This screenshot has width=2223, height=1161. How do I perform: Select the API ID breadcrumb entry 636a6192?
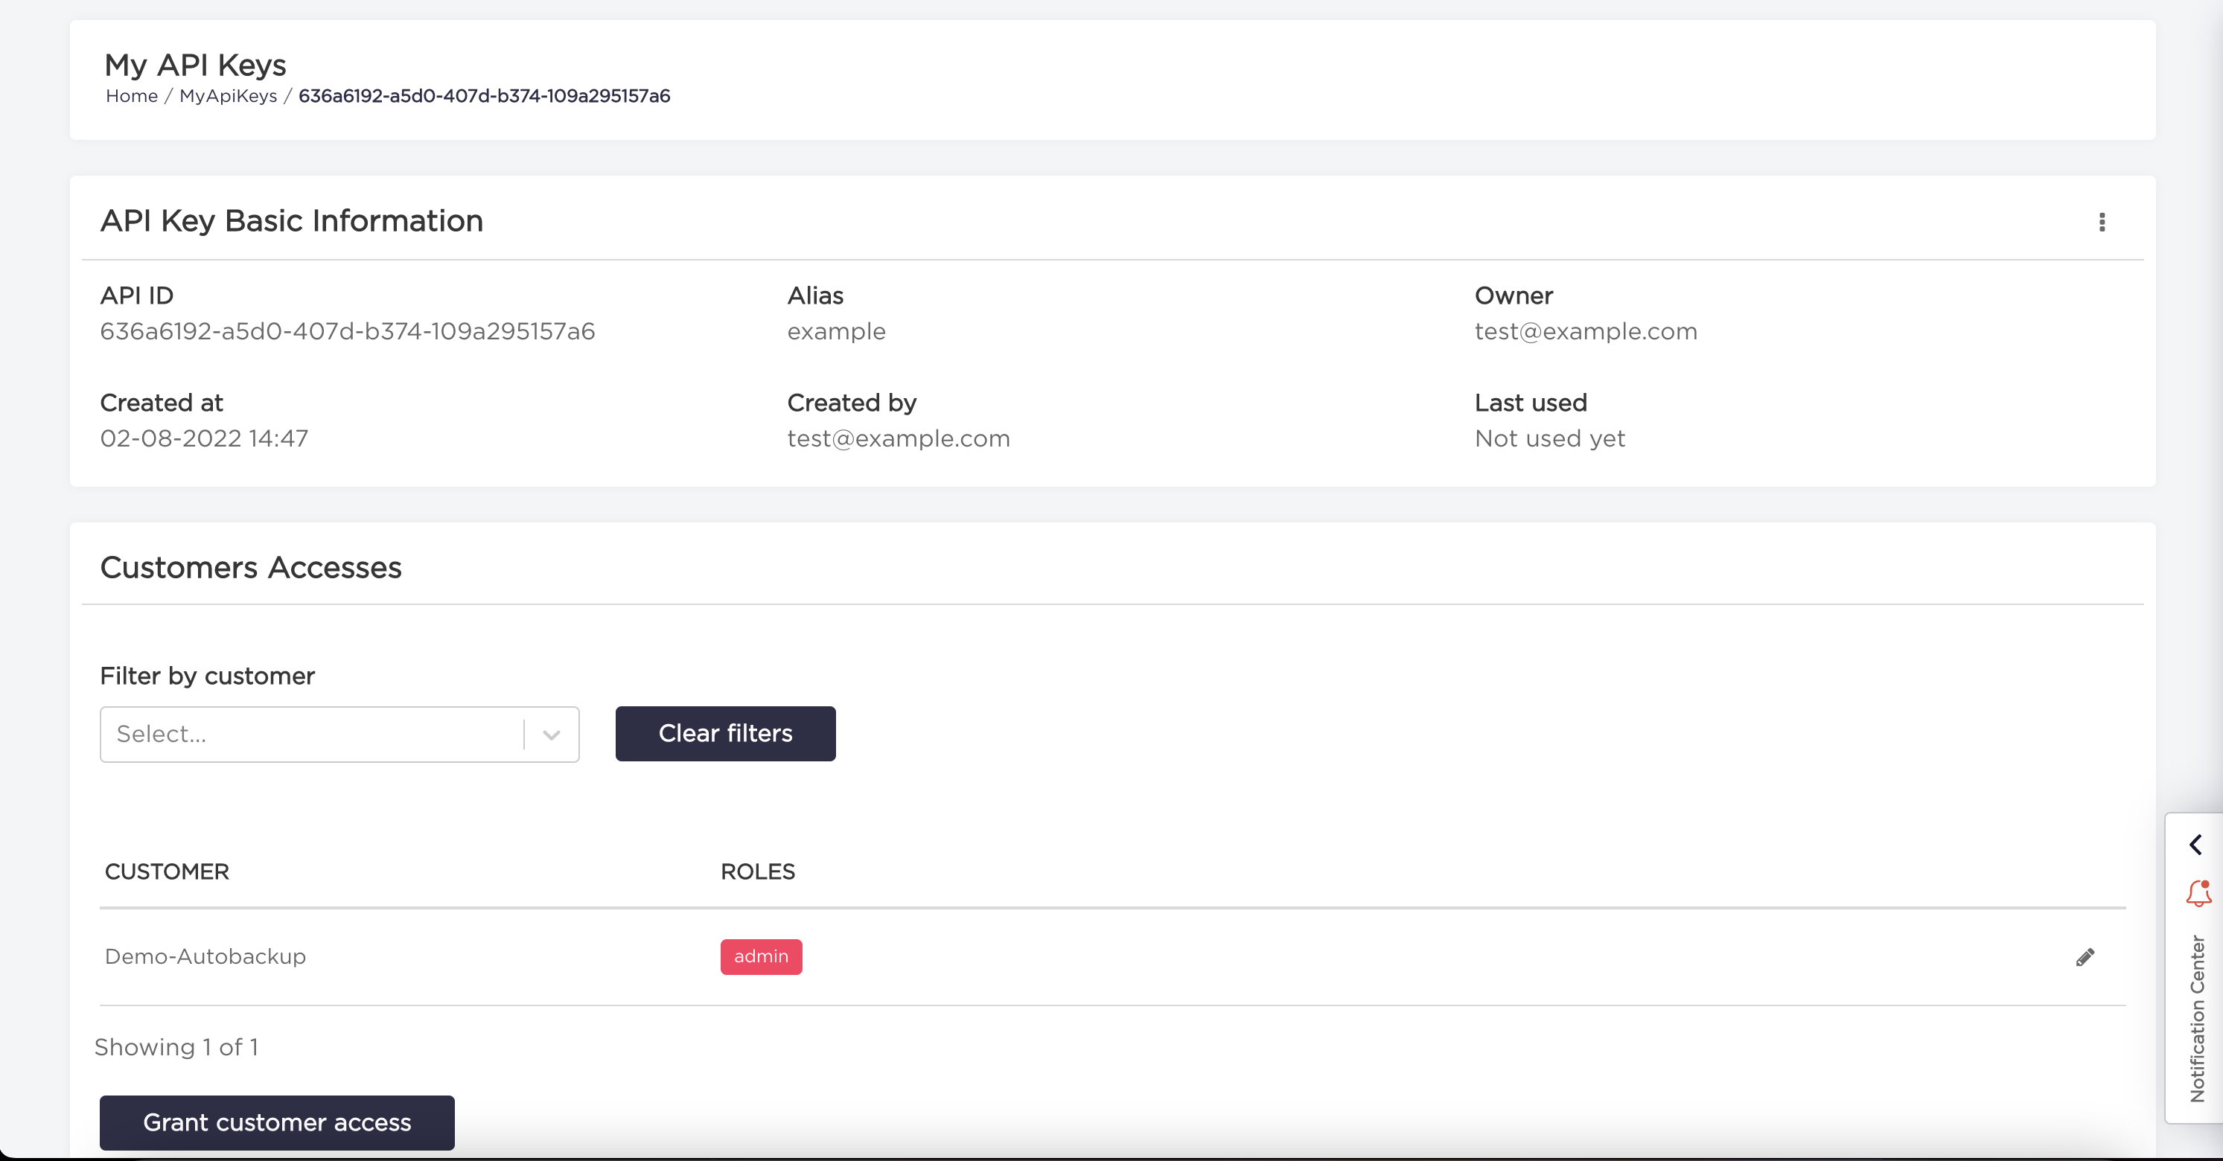pyautogui.click(x=484, y=97)
